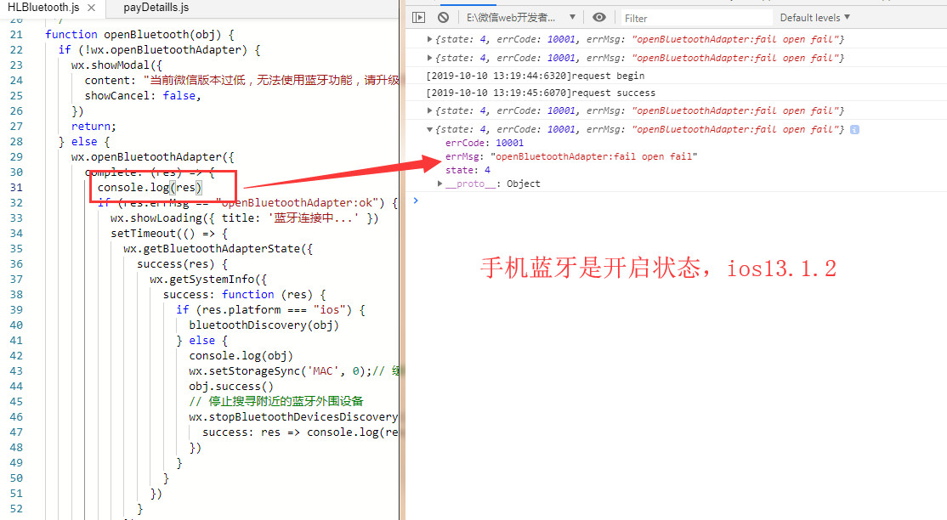
Task: Click the errCode: 10001 property
Action: point(485,143)
